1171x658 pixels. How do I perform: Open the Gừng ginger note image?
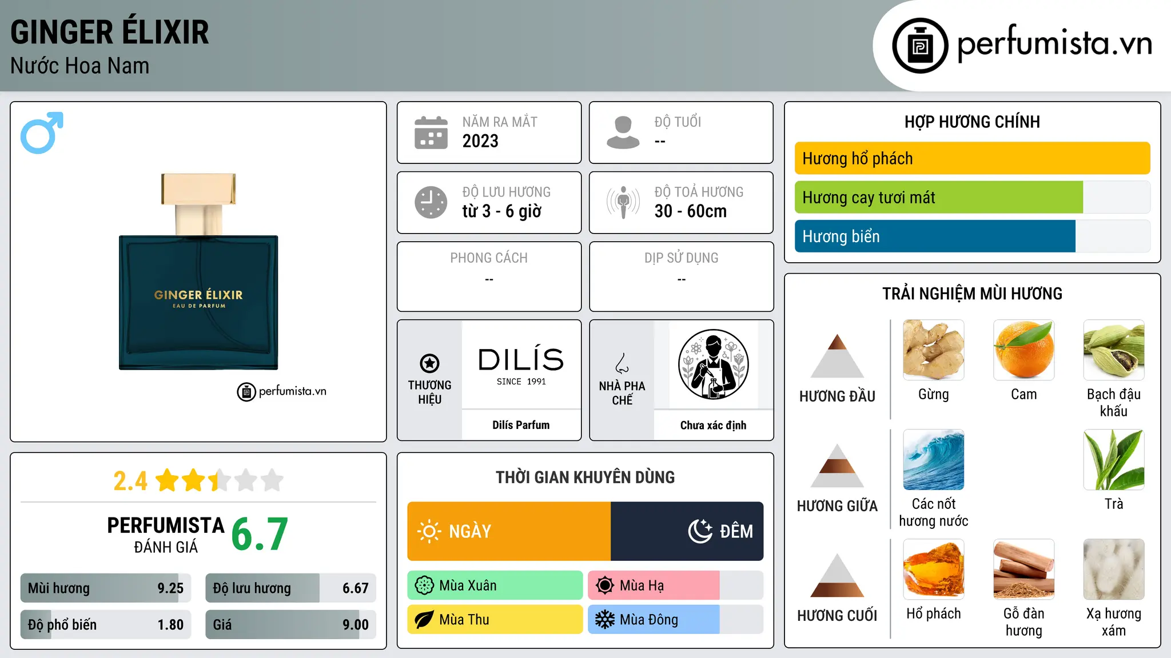934,350
